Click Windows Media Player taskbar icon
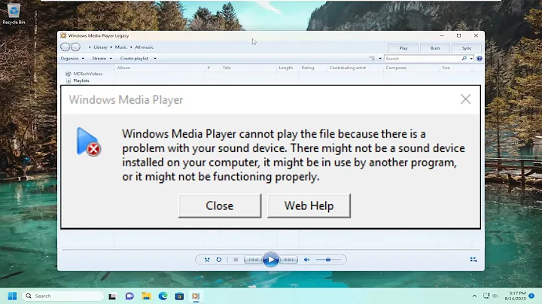Viewport: 542px width, 304px height. [x=196, y=296]
